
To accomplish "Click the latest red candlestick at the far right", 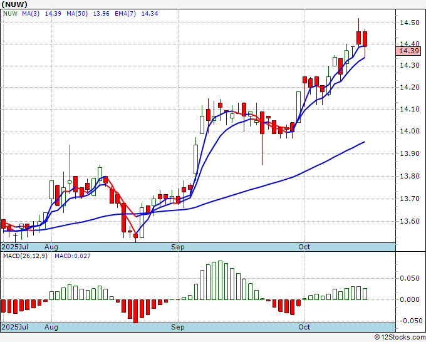I will pos(365,39).
